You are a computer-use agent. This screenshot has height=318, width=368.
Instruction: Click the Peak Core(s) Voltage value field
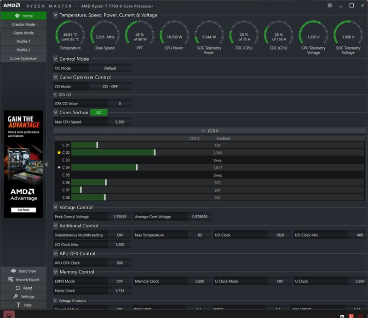pos(120,216)
